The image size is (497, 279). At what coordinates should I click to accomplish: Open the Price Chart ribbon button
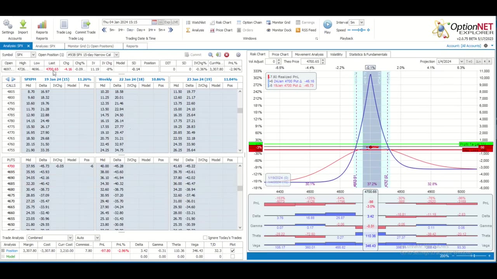tap(221, 30)
